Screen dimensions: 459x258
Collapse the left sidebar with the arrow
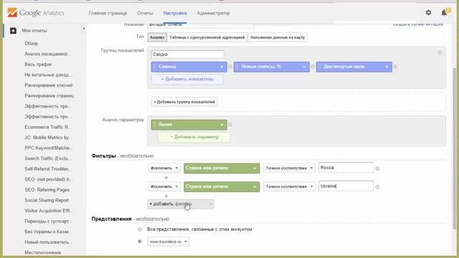click(83, 29)
